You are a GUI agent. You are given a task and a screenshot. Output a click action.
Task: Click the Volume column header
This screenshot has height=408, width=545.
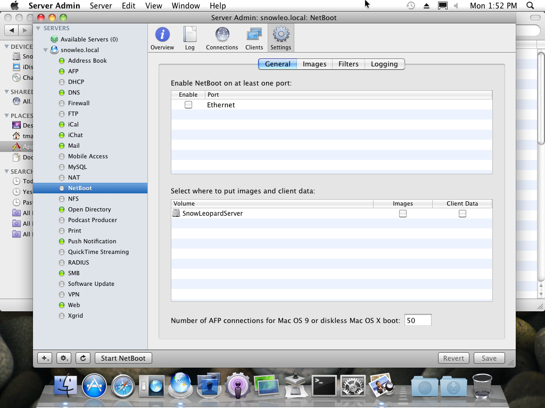tap(272, 203)
